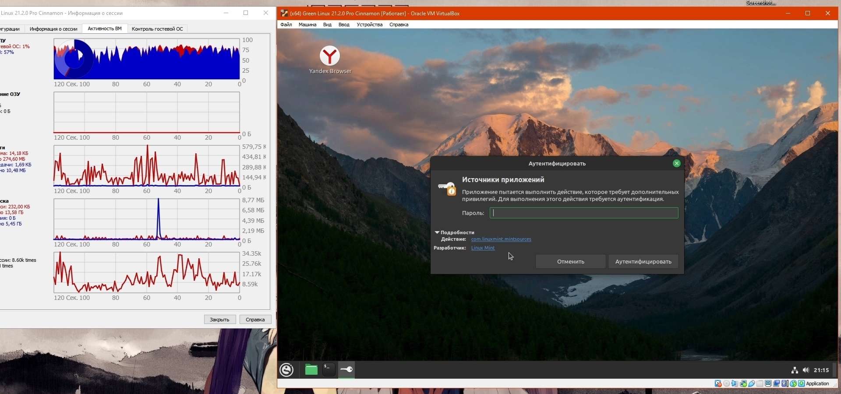The height and width of the screenshot is (394, 841).
Task: Open the network indicator in guest tray
Action: click(795, 370)
